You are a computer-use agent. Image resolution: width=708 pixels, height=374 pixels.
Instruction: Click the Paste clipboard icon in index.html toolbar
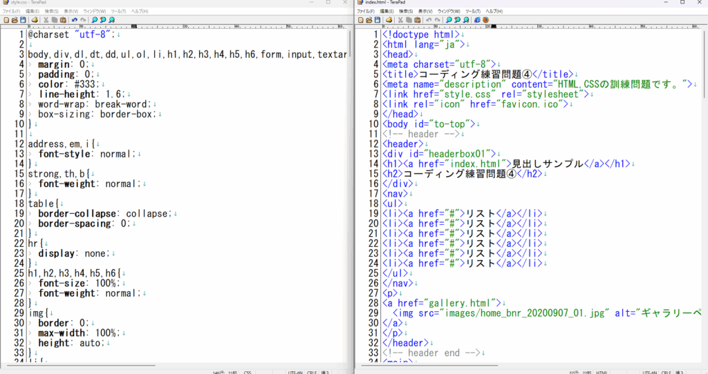[x=418, y=20]
